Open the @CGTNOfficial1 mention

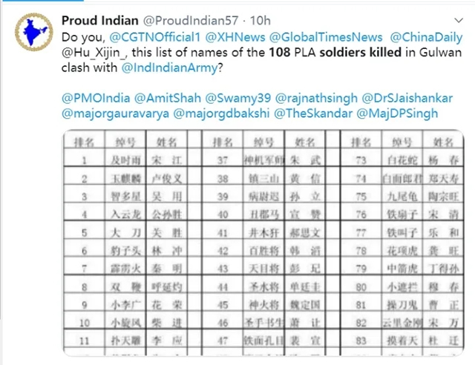coord(155,37)
